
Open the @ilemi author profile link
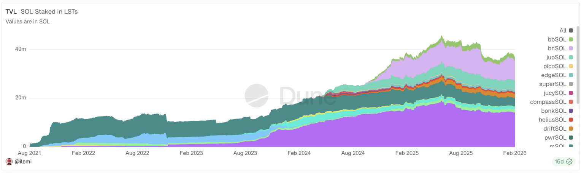tap(24, 162)
